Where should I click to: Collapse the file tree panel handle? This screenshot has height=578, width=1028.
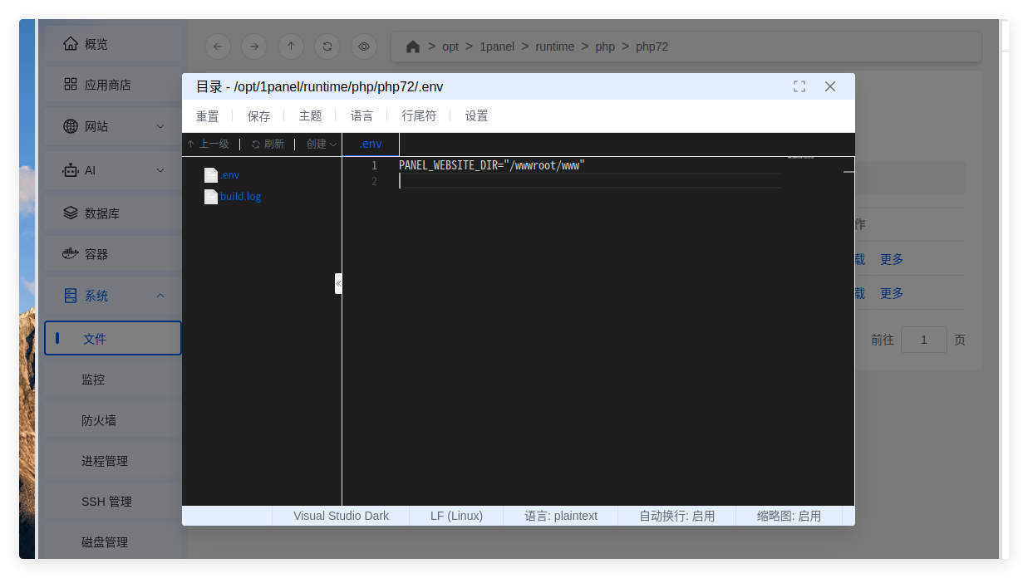(x=338, y=283)
